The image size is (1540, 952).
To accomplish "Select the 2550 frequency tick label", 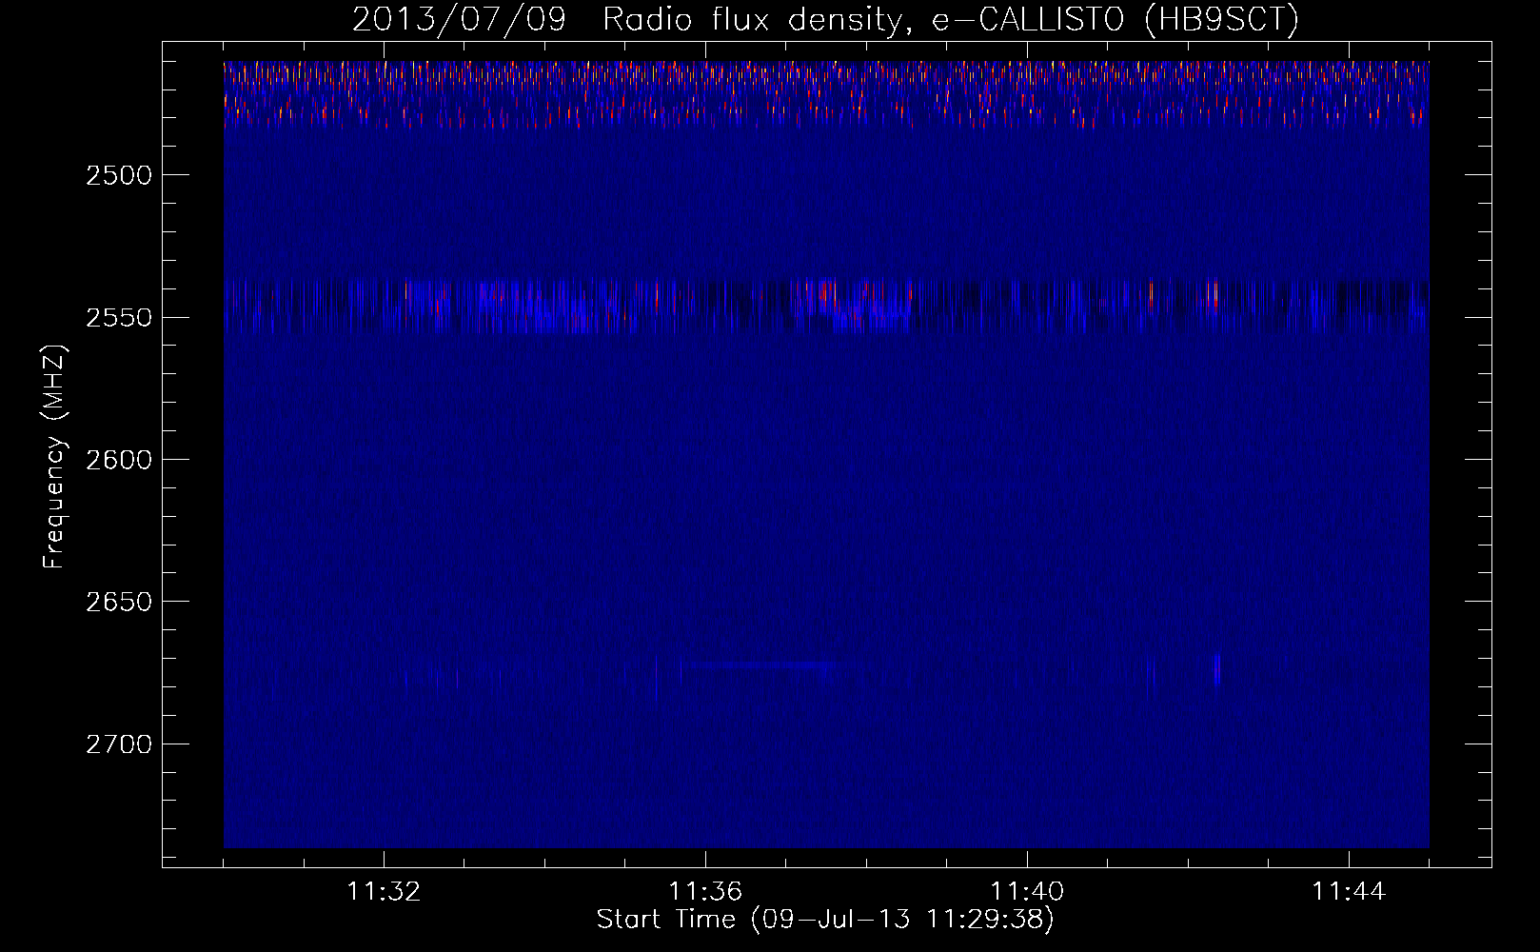I will coord(119,317).
